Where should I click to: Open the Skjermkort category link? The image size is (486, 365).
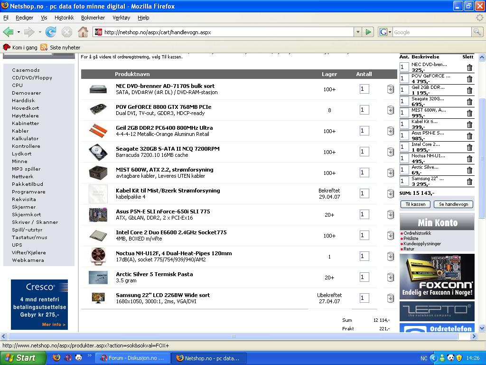(27, 214)
